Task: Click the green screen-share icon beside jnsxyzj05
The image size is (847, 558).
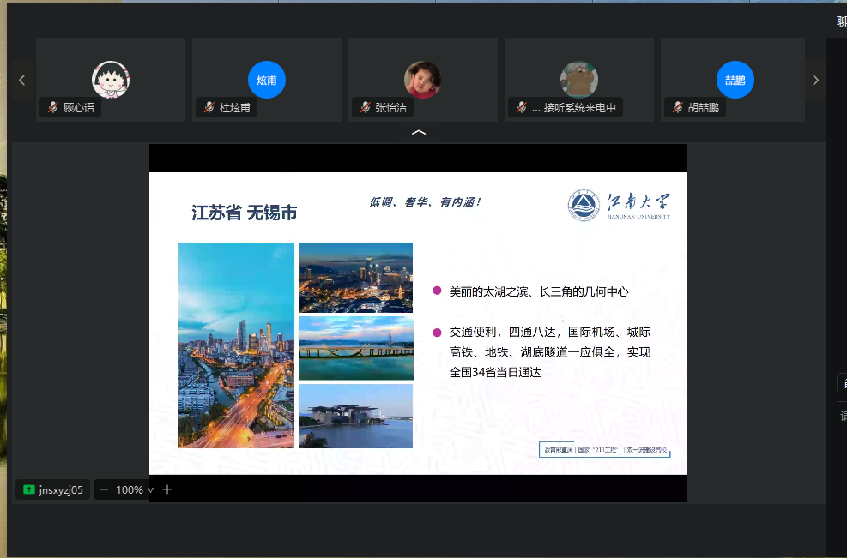Action: click(29, 490)
